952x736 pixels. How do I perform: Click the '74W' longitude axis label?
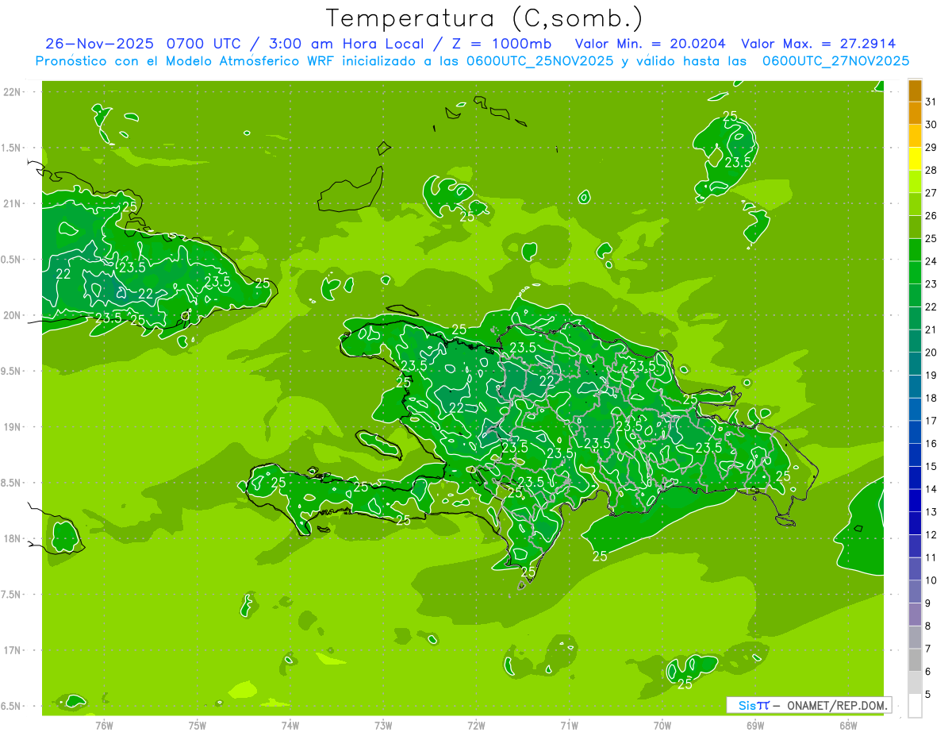290,726
